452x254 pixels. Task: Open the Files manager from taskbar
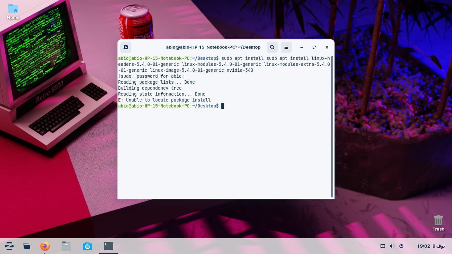click(x=66, y=246)
